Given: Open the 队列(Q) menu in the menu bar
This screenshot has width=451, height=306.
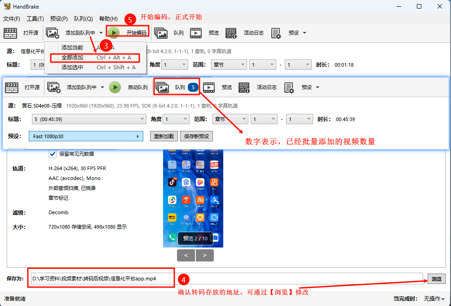Looking at the screenshot, I should [84, 19].
